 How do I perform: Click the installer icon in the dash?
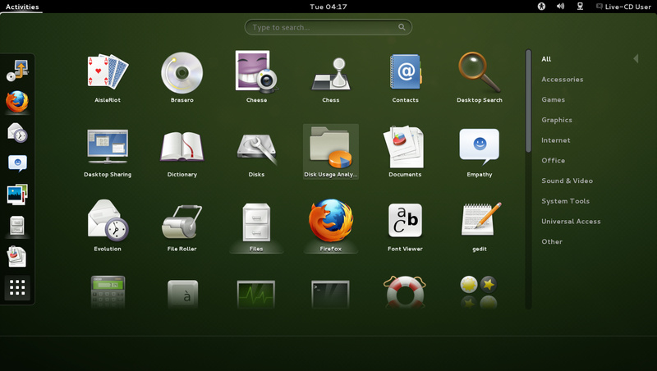tap(17, 71)
